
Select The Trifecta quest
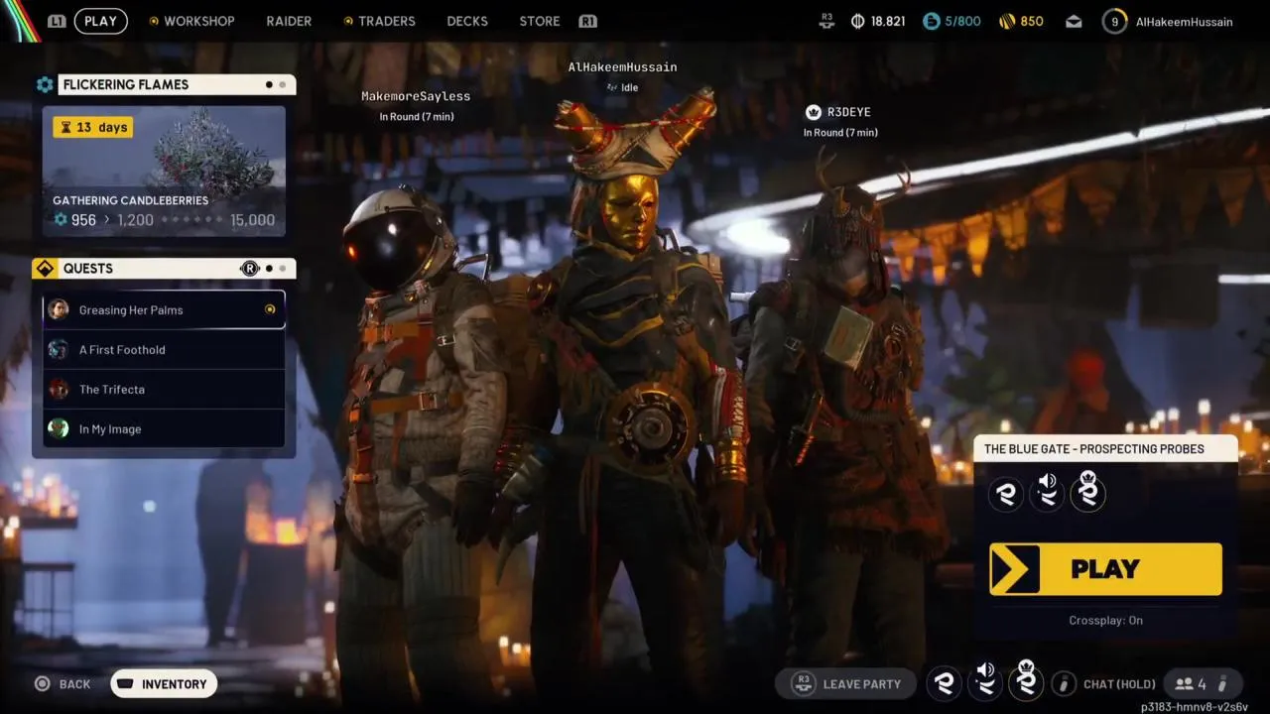click(164, 389)
